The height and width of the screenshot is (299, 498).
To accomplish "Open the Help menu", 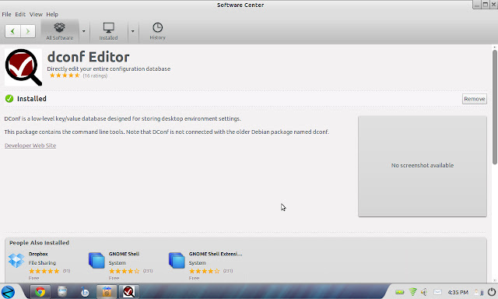I will tap(52, 14).
